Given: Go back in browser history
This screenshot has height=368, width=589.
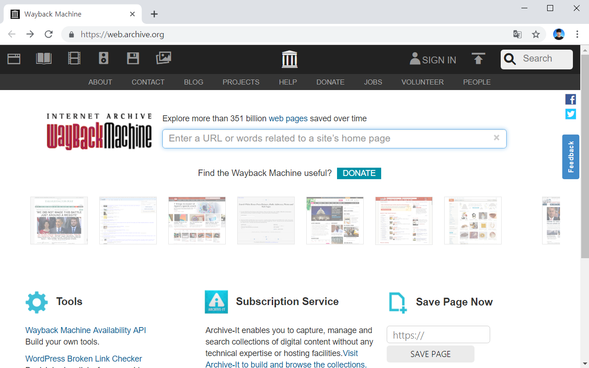Looking at the screenshot, I should (x=11, y=34).
